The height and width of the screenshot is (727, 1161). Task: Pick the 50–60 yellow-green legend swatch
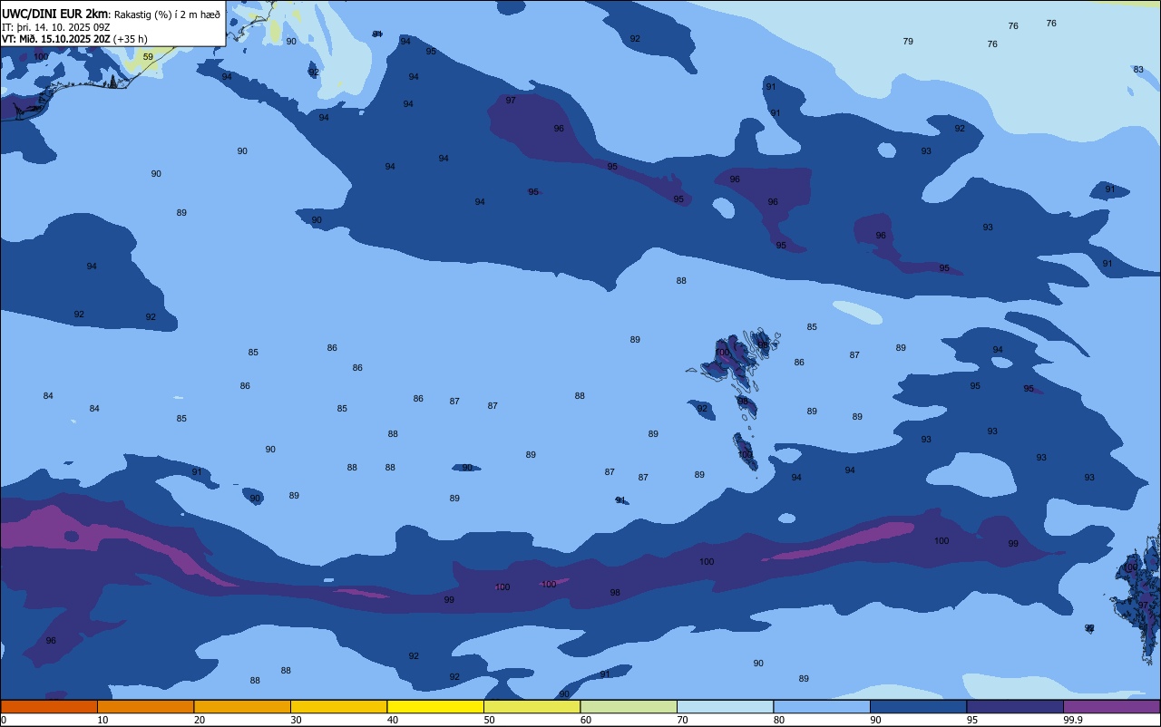(532, 706)
